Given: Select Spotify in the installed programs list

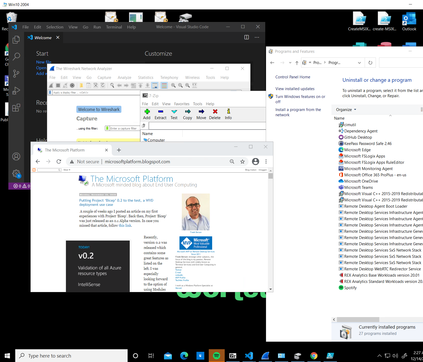Looking at the screenshot, I should point(350,288).
